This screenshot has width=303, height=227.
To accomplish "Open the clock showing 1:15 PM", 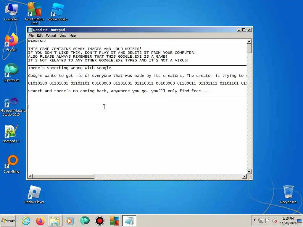I will 288,220.
